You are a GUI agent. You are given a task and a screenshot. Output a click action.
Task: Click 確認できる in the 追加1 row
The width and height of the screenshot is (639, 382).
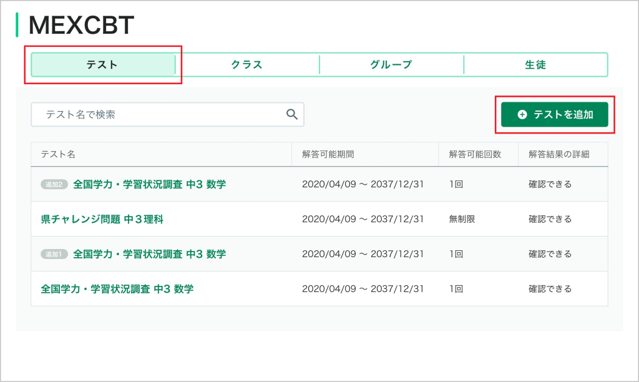click(x=550, y=254)
